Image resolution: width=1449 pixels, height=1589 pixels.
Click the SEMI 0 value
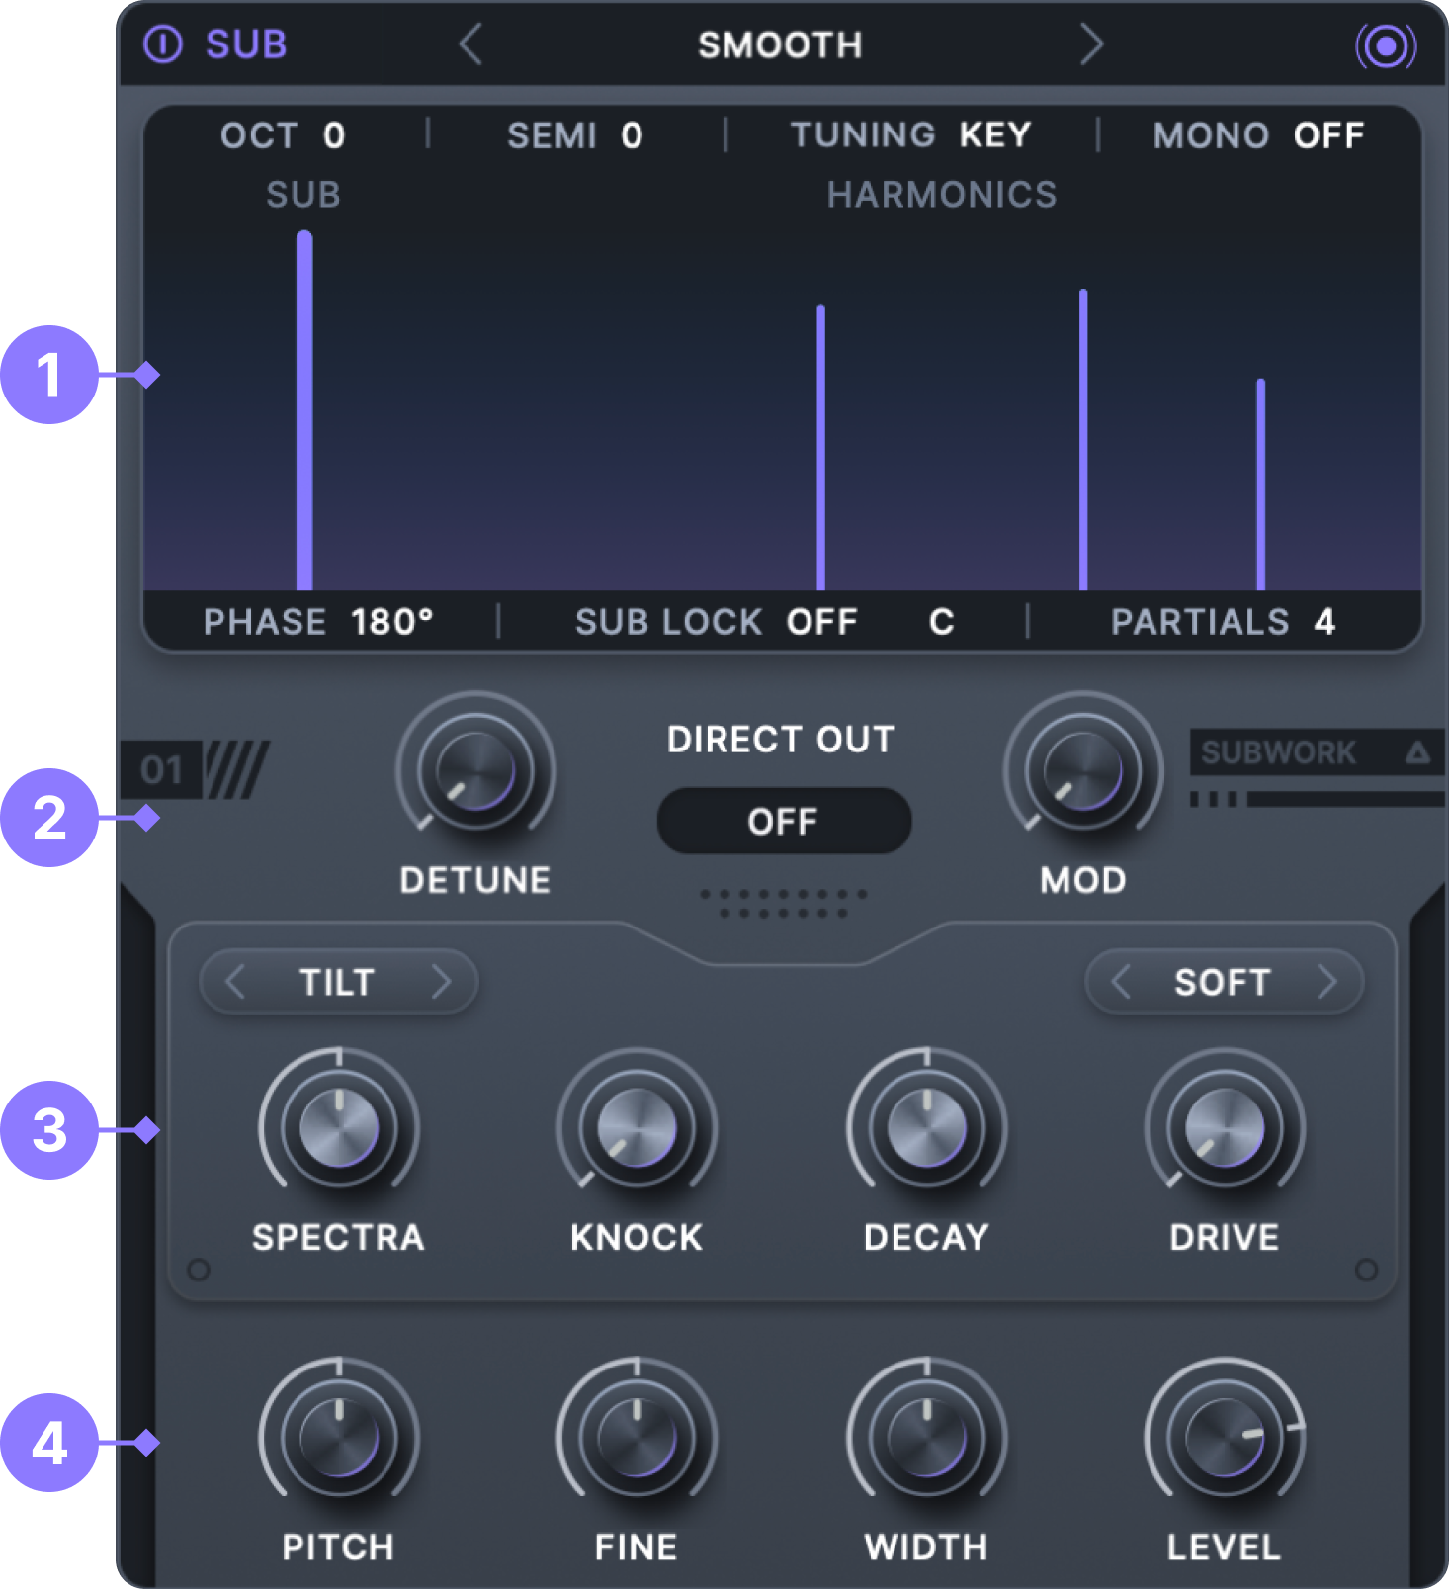632,135
